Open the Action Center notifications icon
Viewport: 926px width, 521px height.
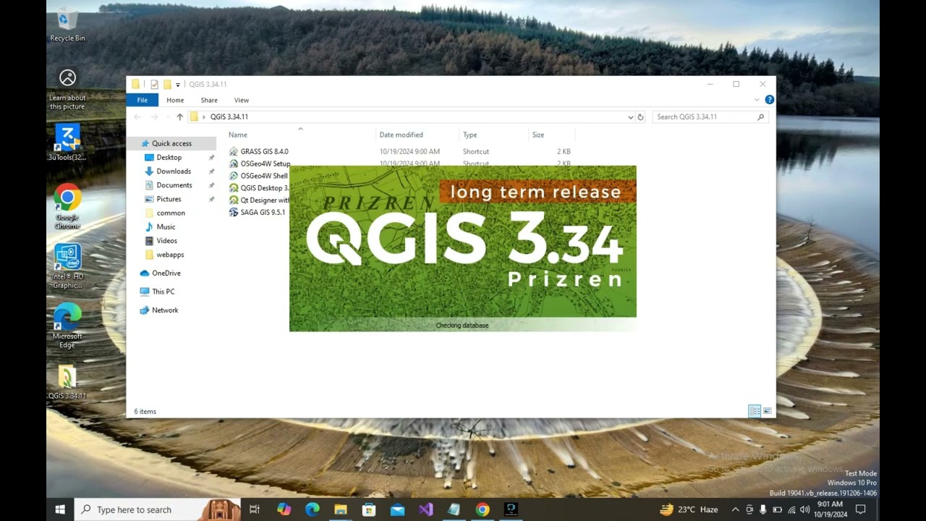tap(860, 509)
